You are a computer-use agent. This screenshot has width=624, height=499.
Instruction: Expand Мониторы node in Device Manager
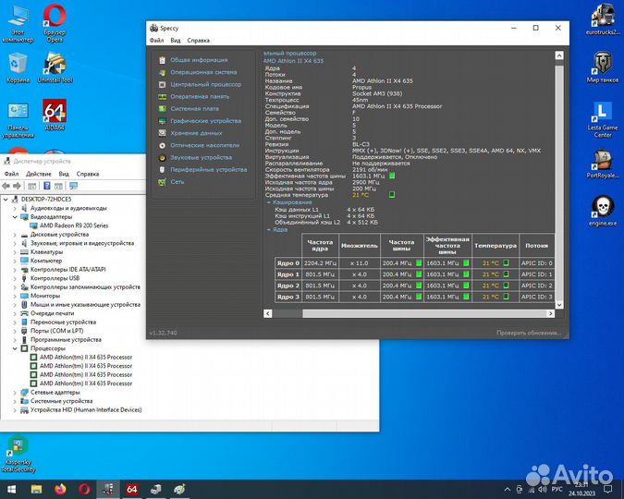(x=15, y=296)
